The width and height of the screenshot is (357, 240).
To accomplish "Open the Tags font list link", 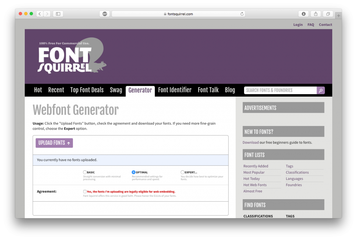I will (289, 166).
